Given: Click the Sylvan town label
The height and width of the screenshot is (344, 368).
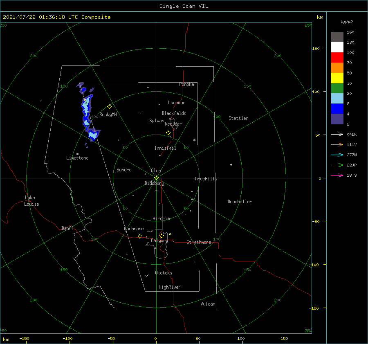Looking at the screenshot, I should [x=157, y=121].
